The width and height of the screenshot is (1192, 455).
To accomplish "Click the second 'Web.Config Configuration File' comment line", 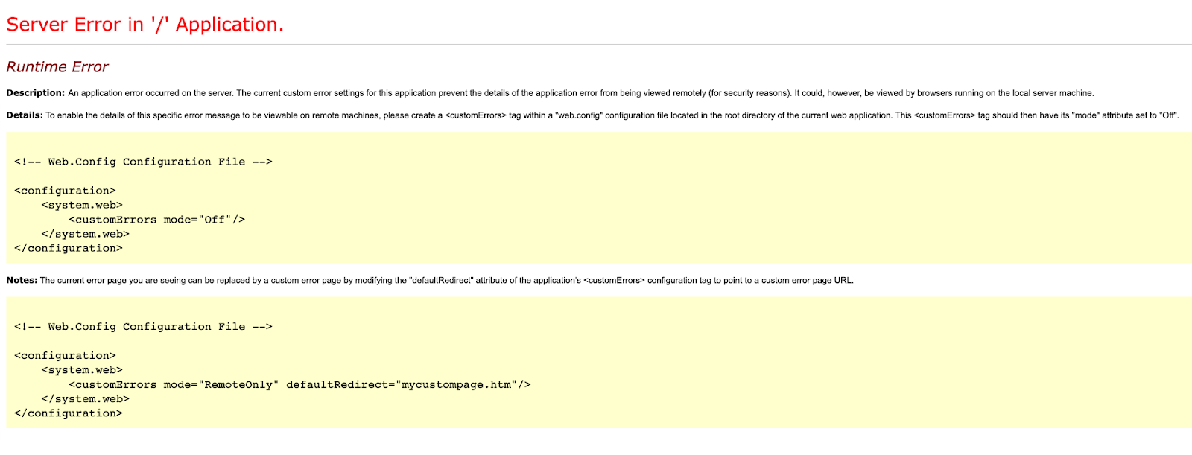I will pos(143,327).
